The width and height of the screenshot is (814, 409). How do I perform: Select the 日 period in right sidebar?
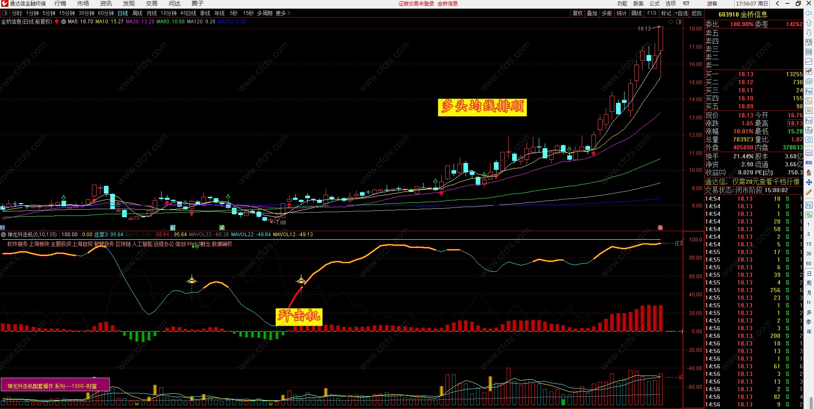tap(809, 274)
